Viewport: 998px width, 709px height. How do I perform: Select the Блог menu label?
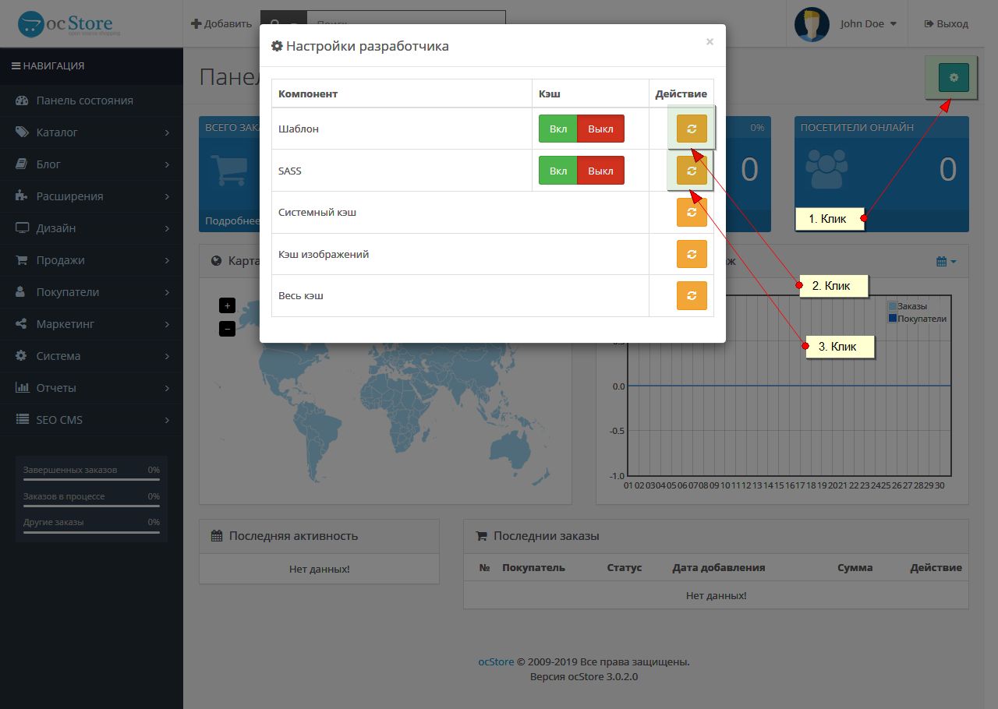(48, 164)
